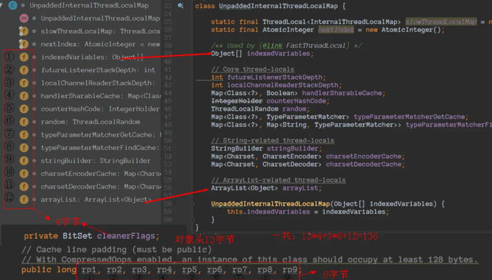Click indexedVariables field declaration on line 39

coord(278,53)
